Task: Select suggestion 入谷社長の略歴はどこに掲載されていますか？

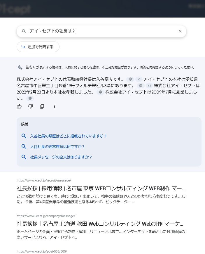Action: 68,136
